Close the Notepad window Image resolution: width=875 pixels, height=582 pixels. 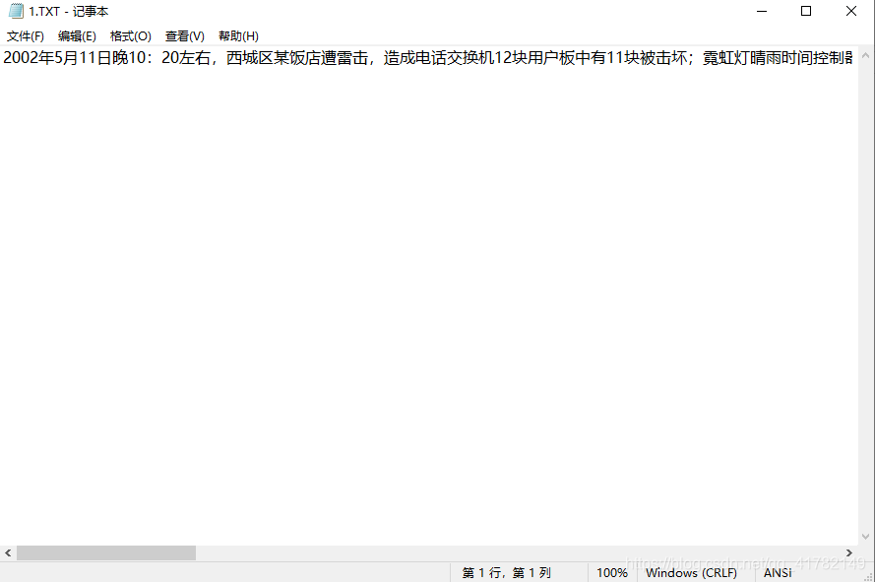851,11
